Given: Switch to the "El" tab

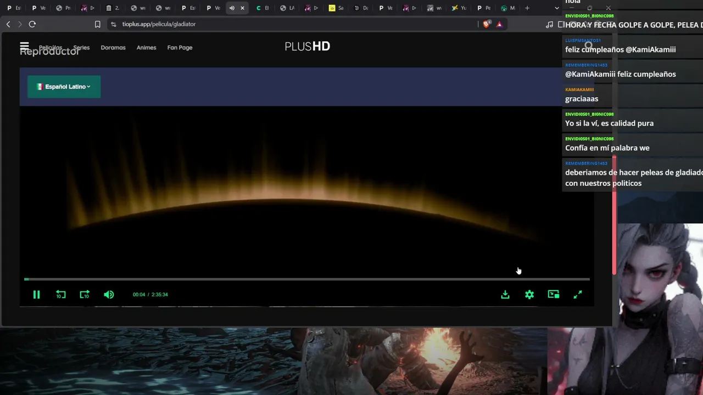Looking at the screenshot, I should [262, 8].
